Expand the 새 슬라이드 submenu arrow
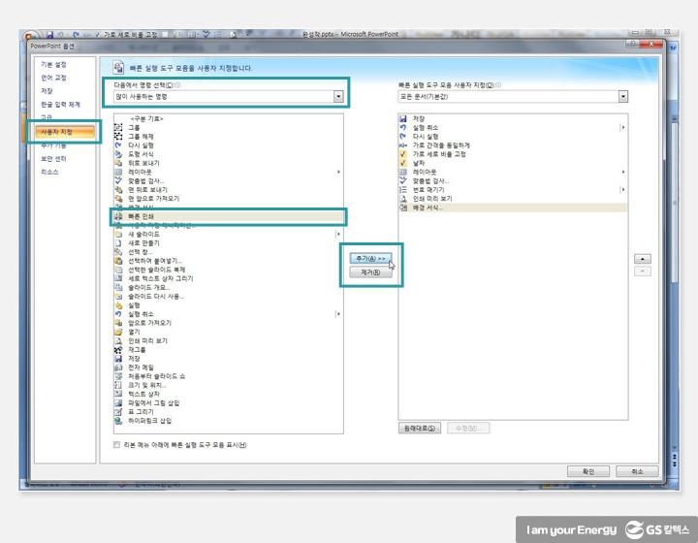Image resolution: width=698 pixels, height=543 pixels. [x=338, y=235]
